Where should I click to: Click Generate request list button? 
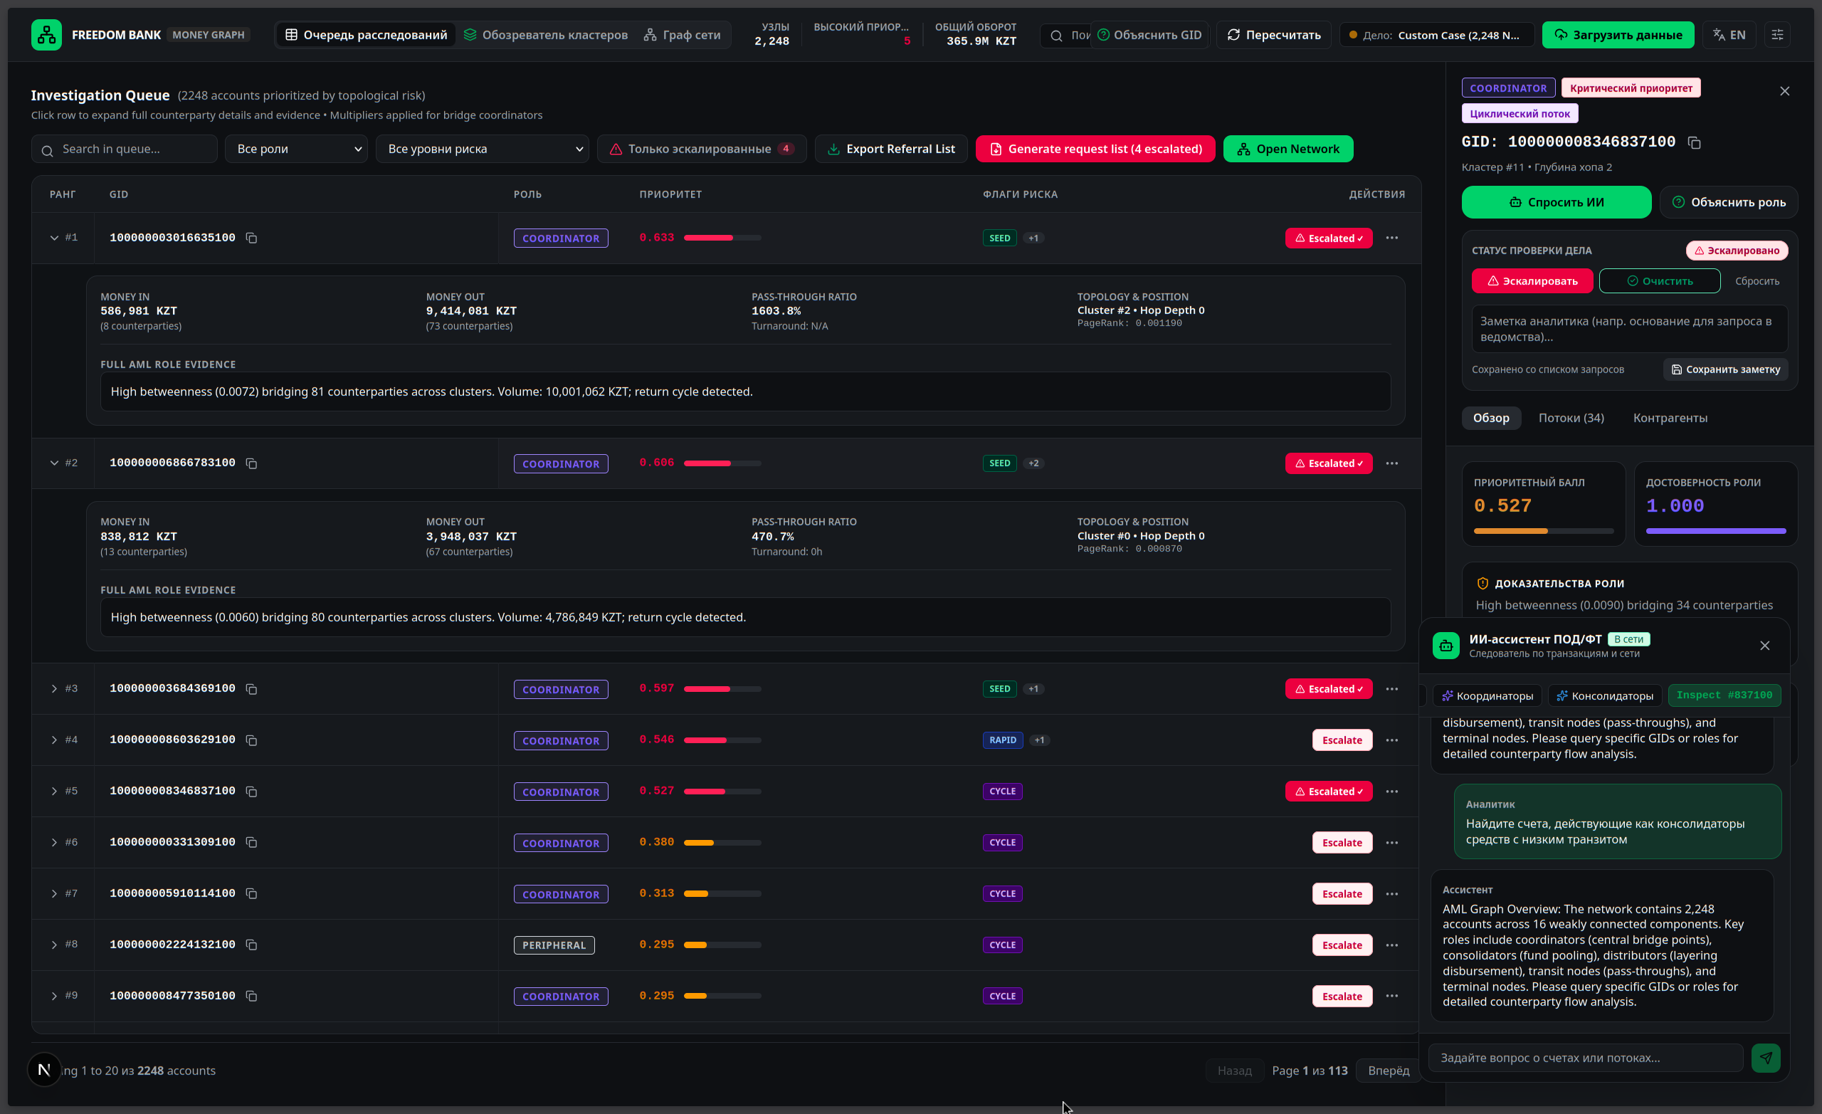1095,149
